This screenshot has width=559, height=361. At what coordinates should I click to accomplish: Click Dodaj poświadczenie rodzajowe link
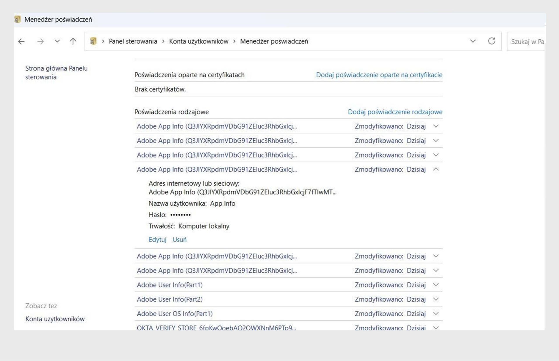point(395,112)
